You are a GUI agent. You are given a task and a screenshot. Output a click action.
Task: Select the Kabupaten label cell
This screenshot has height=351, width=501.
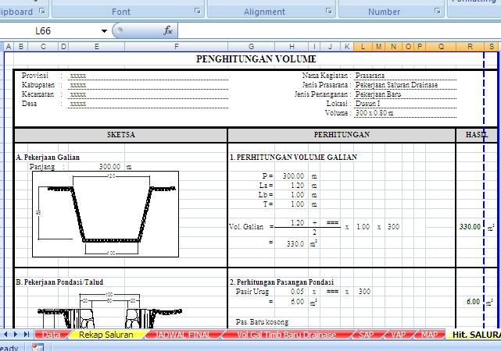tap(38, 85)
